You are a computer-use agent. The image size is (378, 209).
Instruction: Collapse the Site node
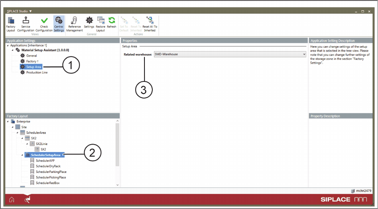(12, 127)
